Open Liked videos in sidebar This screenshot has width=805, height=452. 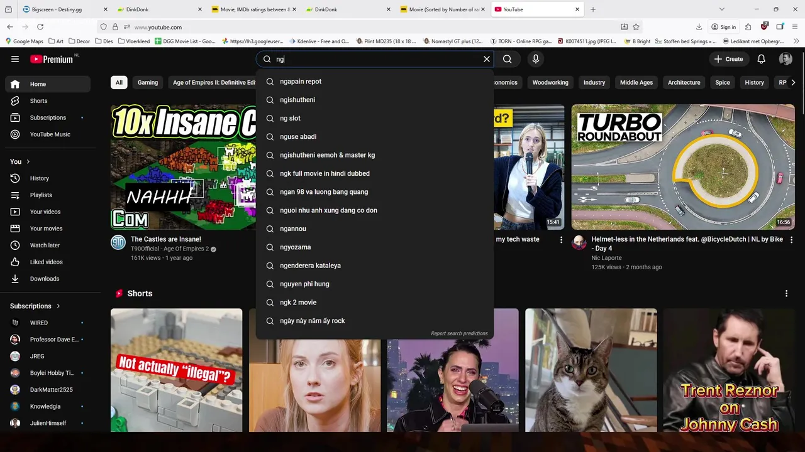pos(48,262)
